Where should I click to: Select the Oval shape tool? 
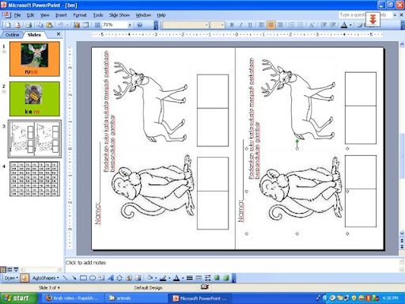pyautogui.click(x=93, y=278)
